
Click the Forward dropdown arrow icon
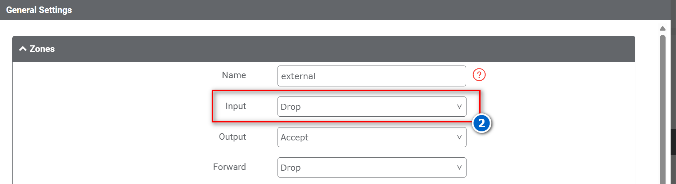tap(459, 167)
